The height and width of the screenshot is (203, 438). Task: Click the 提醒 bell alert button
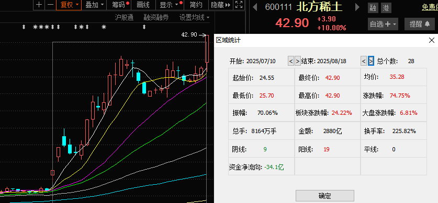(420, 24)
